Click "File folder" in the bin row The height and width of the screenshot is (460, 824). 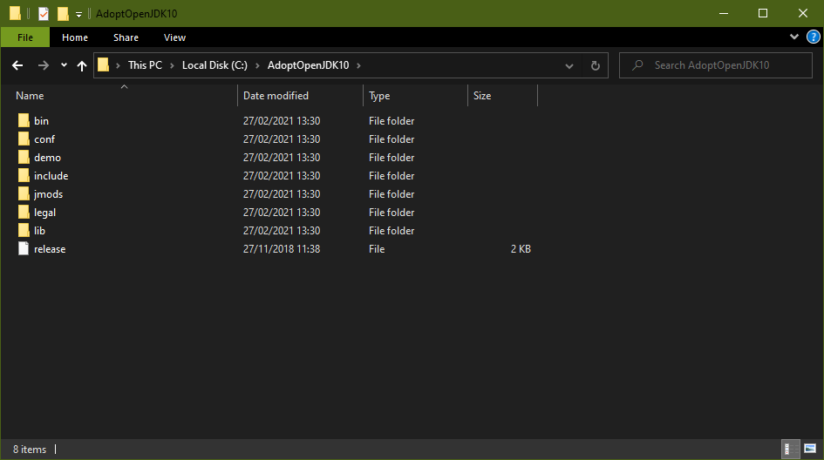pos(392,121)
